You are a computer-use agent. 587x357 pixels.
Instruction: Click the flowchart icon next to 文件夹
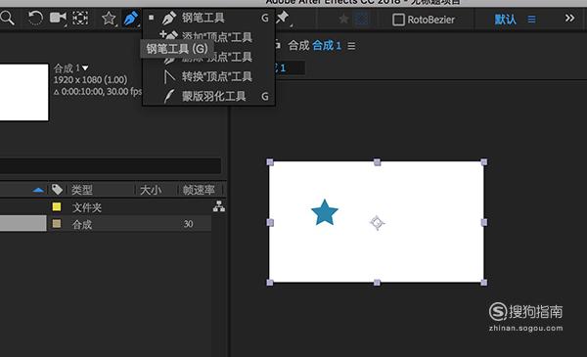pyautogui.click(x=219, y=206)
